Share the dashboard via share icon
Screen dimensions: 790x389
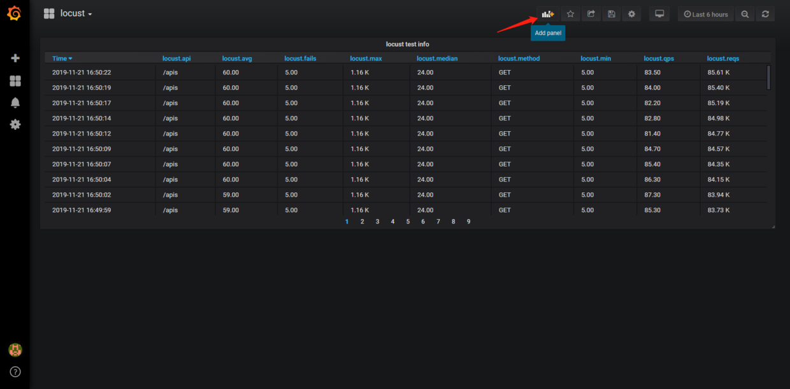(591, 14)
